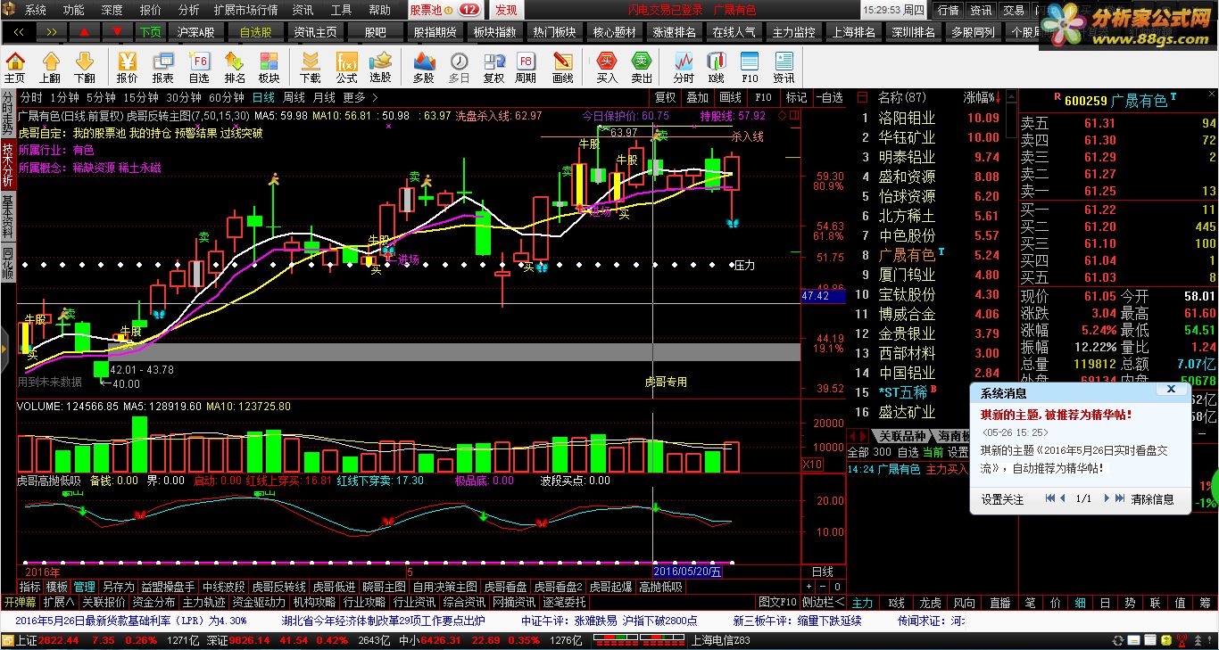The image size is (1219, 650).
Task: Switch to the 资金分布 bottom tab
Action: [x=153, y=602]
